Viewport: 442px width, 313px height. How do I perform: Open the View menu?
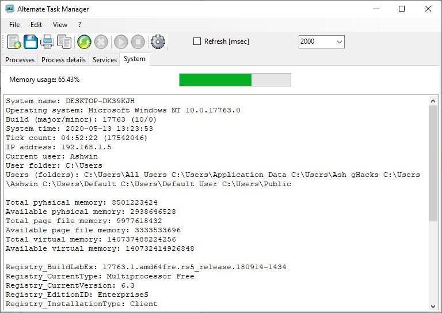point(60,25)
